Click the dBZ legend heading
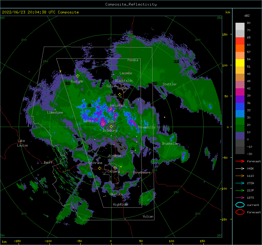This screenshot has width=262, height=245. (247, 15)
